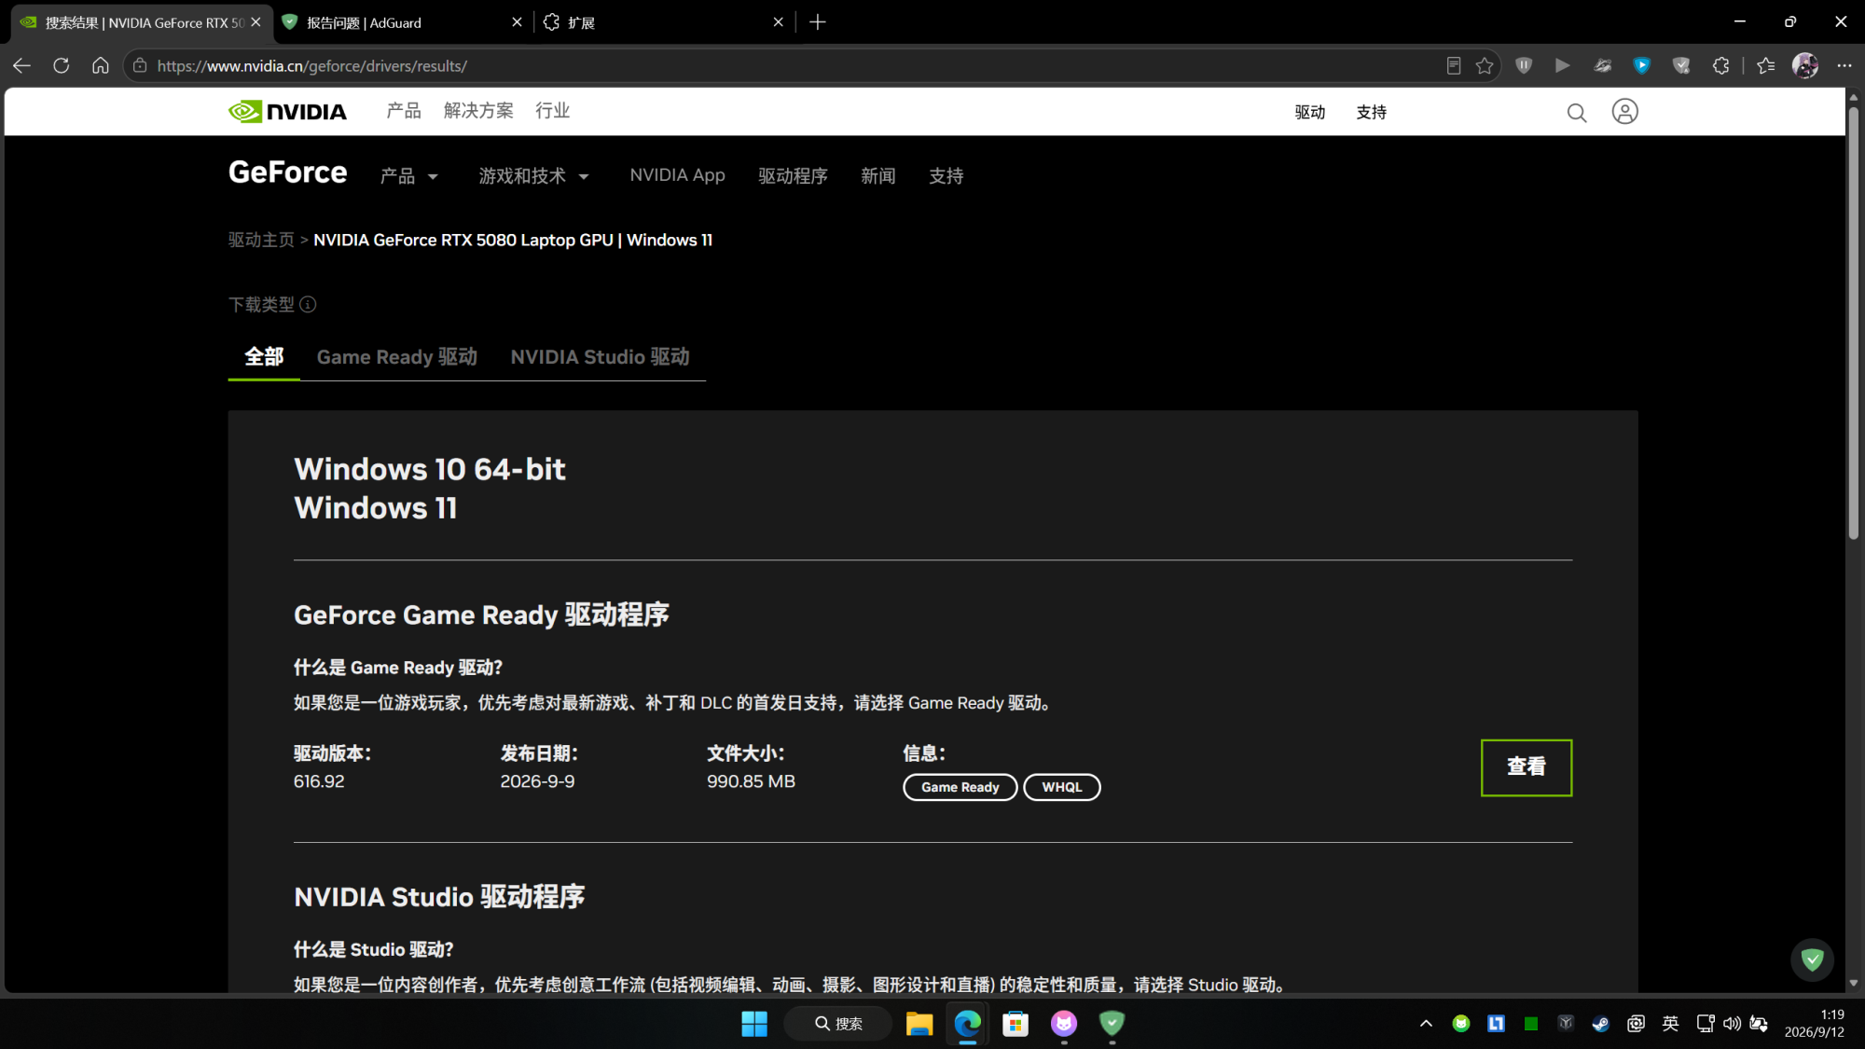Open the blue play-shield extension

(1642, 65)
